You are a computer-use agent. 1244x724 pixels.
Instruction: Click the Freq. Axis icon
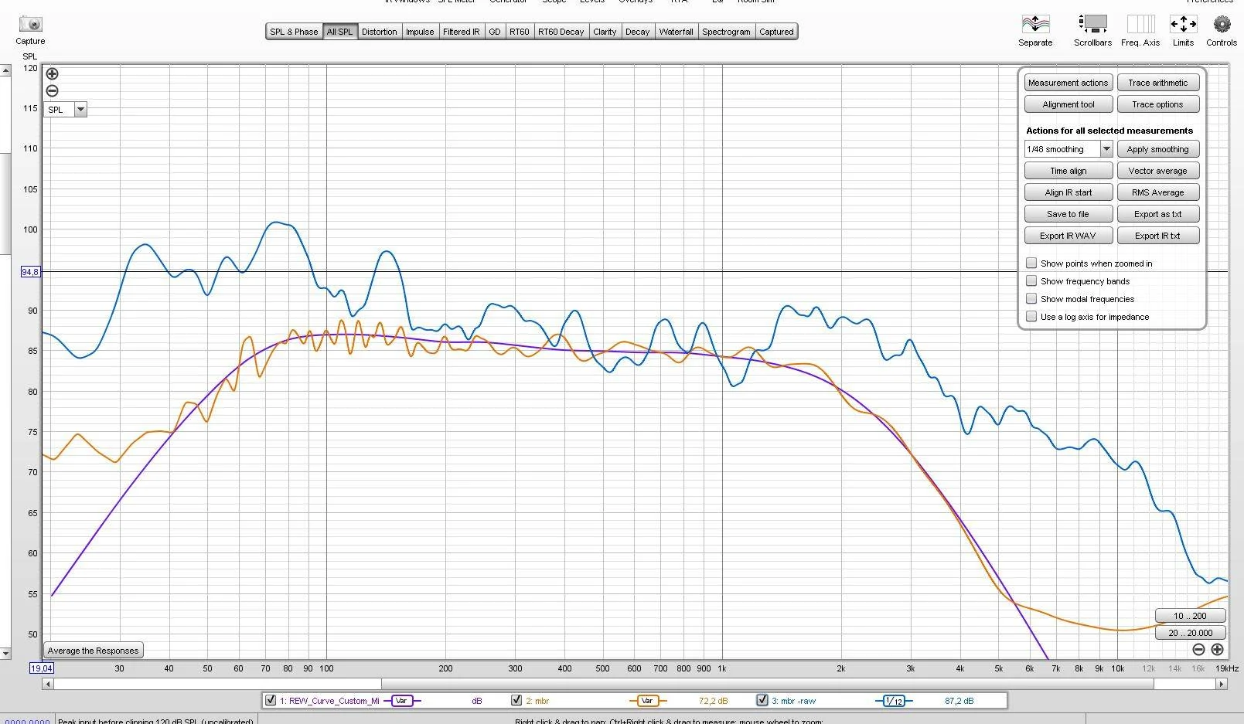pos(1140,24)
